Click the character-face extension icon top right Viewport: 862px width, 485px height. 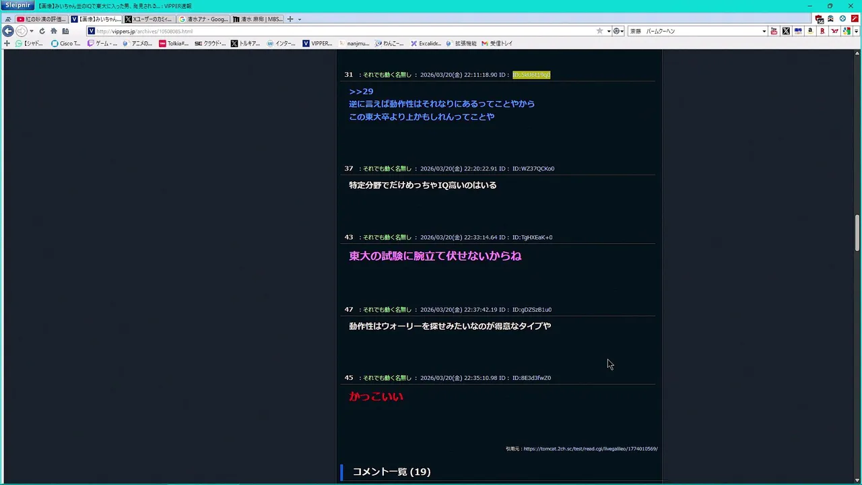pyautogui.click(x=830, y=19)
